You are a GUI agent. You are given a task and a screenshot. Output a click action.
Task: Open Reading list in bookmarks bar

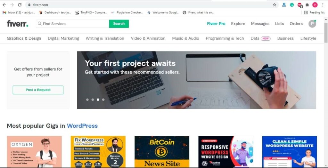pos(314,12)
